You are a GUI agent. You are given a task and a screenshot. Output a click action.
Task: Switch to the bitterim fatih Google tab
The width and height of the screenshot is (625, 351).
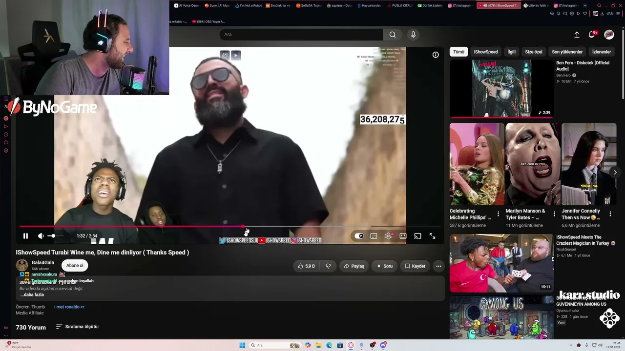pyautogui.click(x=536, y=5)
